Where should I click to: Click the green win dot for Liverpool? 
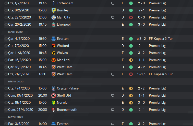click(x=131, y=25)
